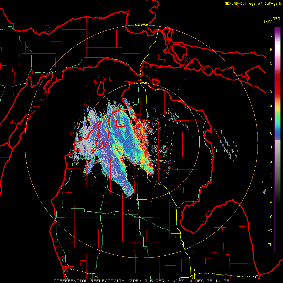
Task: Click the -4 value on color scale
Action: click(270, 189)
